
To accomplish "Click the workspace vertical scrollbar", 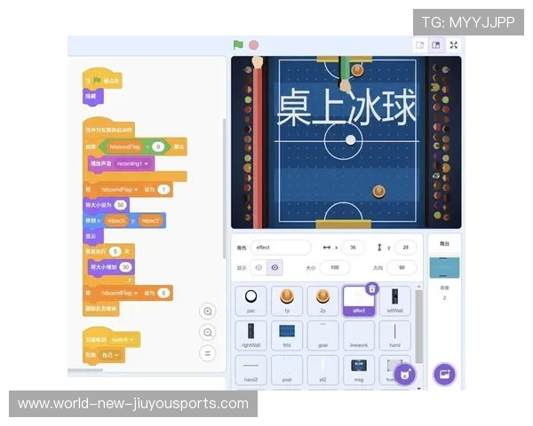I will pyautogui.click(x=224, y=188).
